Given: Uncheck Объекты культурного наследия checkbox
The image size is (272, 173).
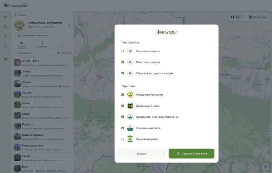Looking at the screenshot, I should click(x=123, y=73).
